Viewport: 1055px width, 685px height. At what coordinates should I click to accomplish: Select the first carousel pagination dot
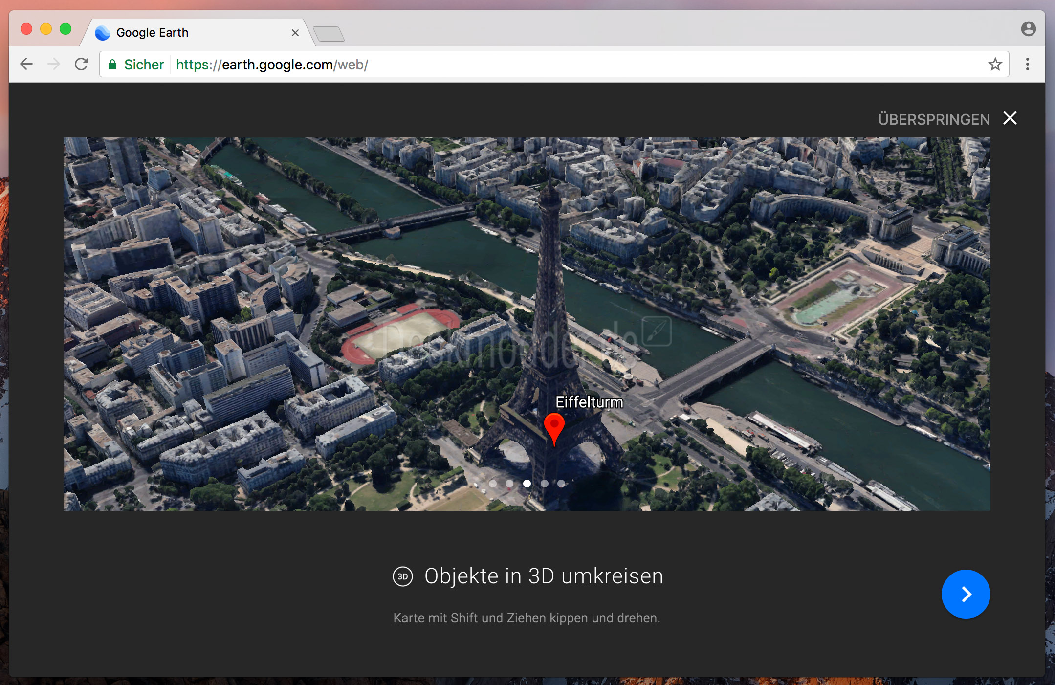click(x=492, y=484)
